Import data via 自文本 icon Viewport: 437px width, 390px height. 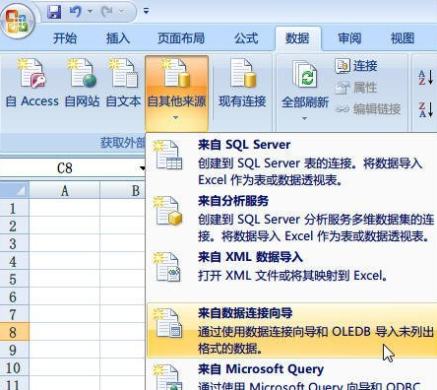point(123,73)
